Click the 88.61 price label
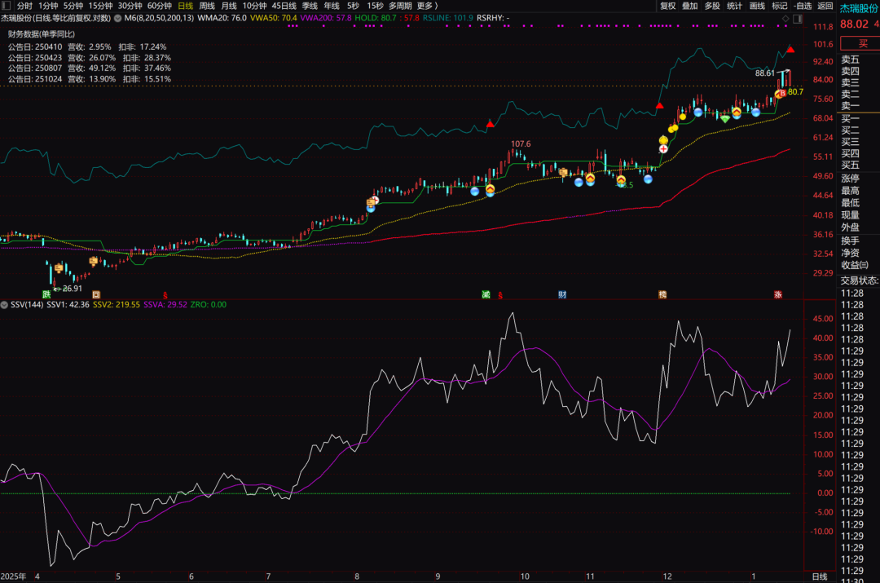This screenshot has height=583, width=880. pos(764,73)
